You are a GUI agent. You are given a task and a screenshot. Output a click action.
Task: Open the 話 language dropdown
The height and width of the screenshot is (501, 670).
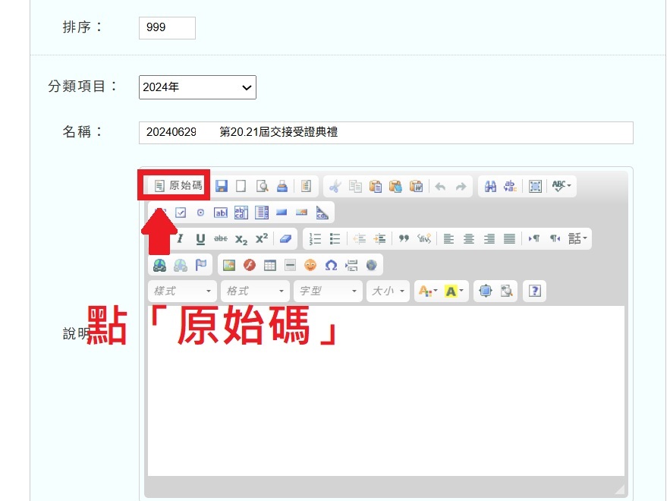tap(577, 238)
